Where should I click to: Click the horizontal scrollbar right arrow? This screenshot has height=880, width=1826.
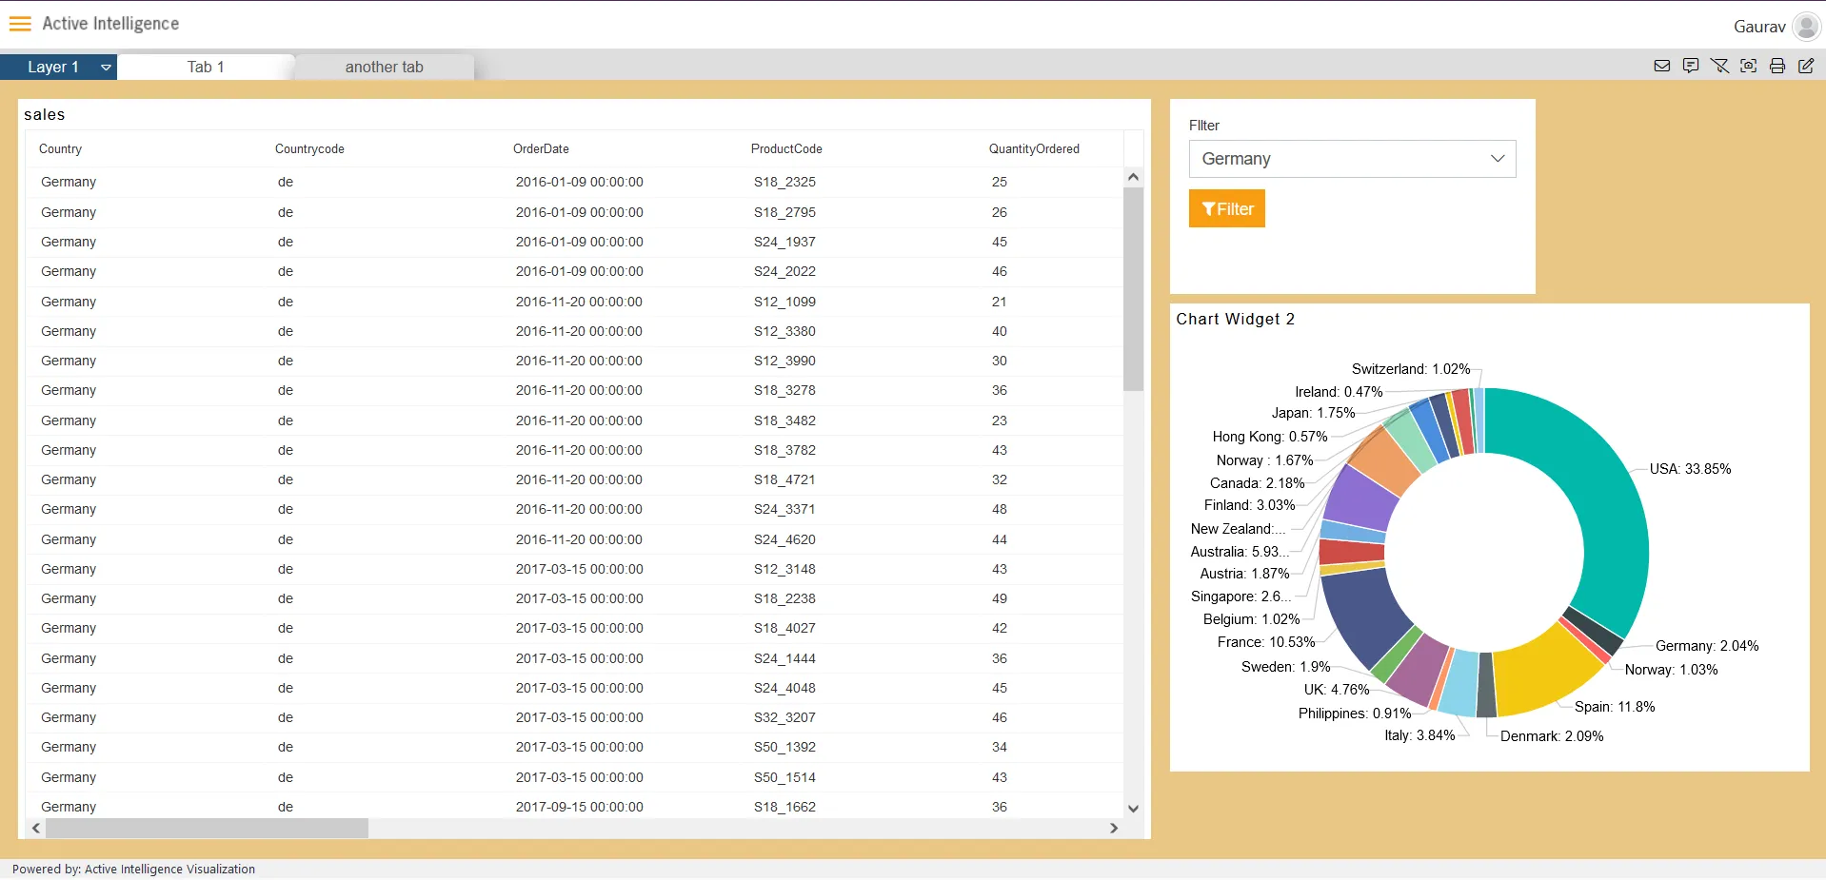1114,829
